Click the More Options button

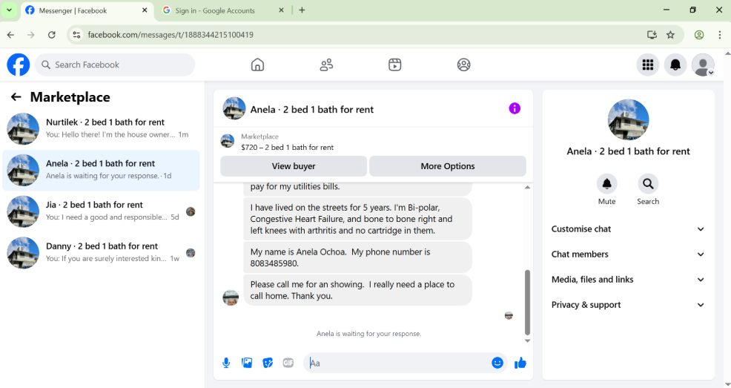448,166
